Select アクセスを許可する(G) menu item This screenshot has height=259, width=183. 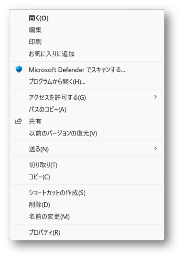click(x=87, y=97)
